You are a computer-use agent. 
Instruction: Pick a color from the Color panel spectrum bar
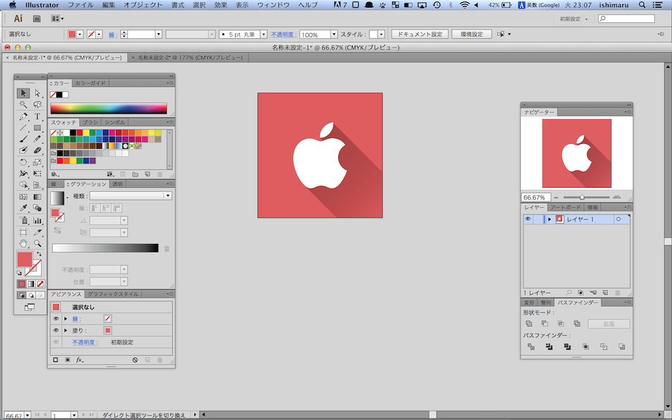point(109,108)
